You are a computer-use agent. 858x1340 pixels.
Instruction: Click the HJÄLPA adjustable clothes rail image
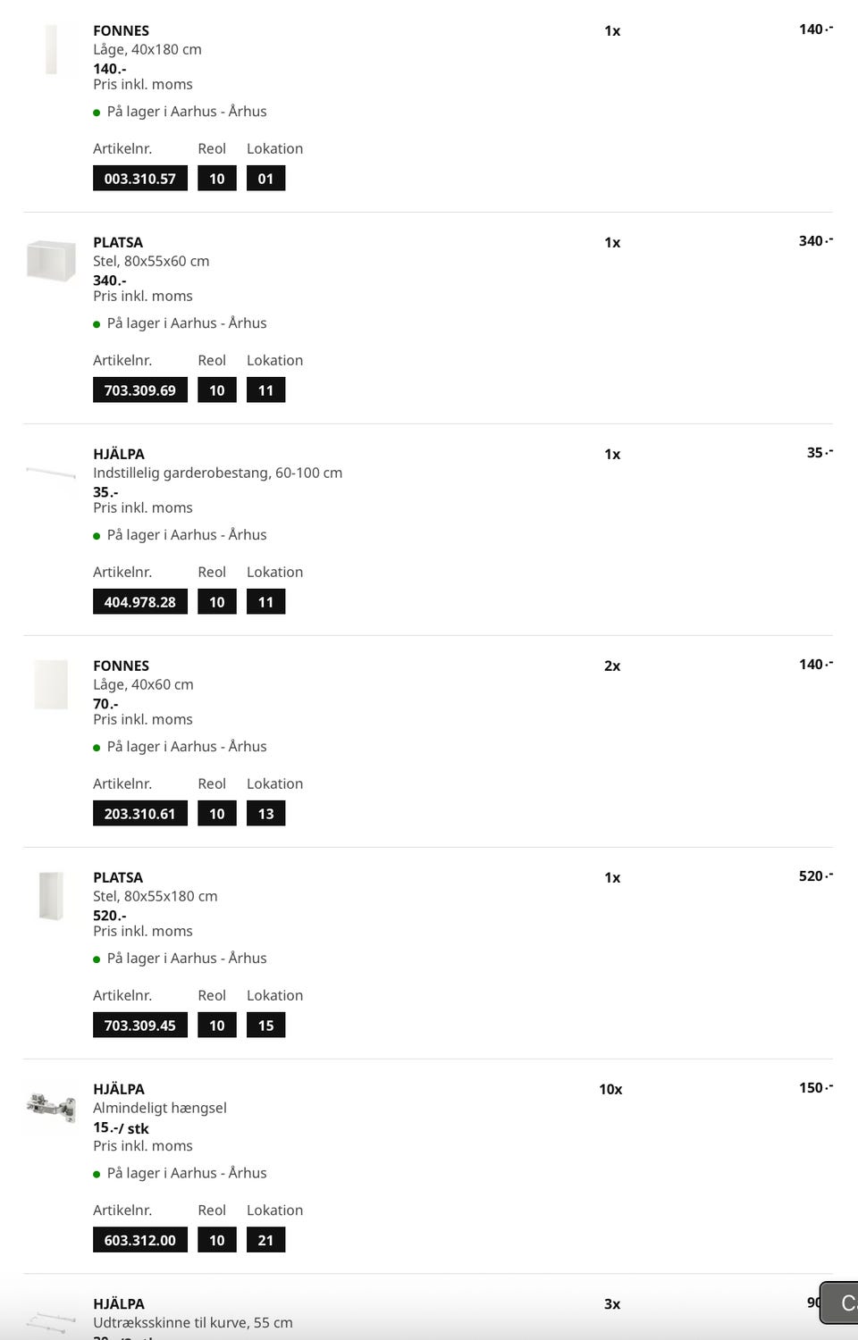coord(51,472)
